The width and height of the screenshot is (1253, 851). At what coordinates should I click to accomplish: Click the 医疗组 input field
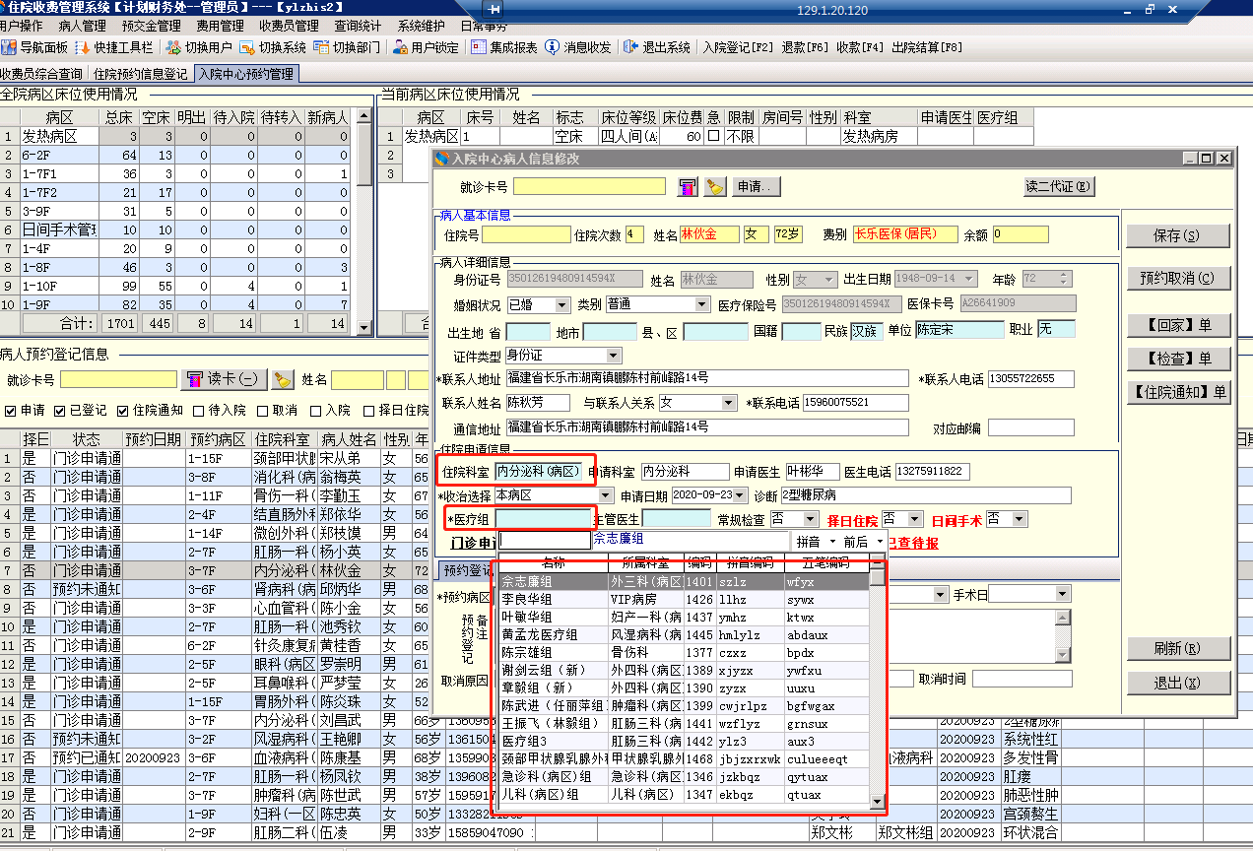click(x=543, y=518)
